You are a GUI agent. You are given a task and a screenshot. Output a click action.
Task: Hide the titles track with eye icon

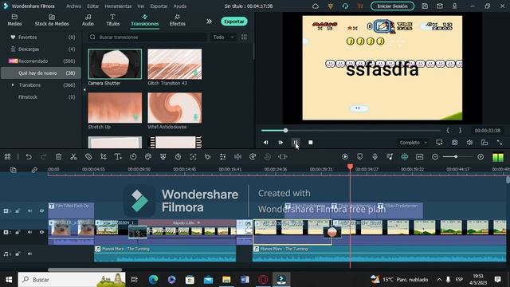point(41,210)
